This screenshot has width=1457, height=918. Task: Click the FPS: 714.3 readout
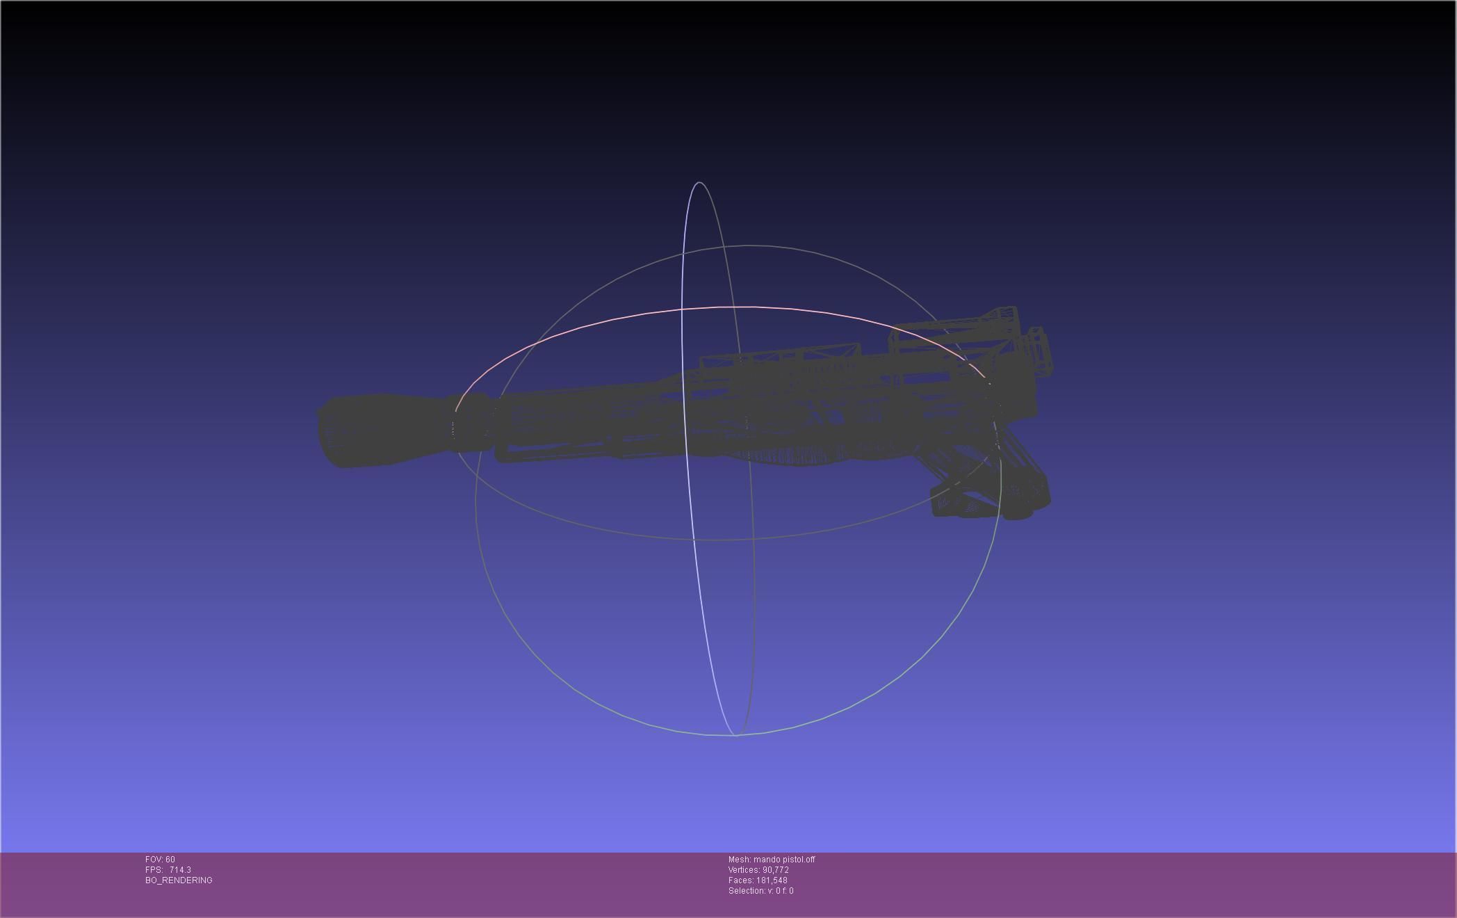click(x=168, y=870)
